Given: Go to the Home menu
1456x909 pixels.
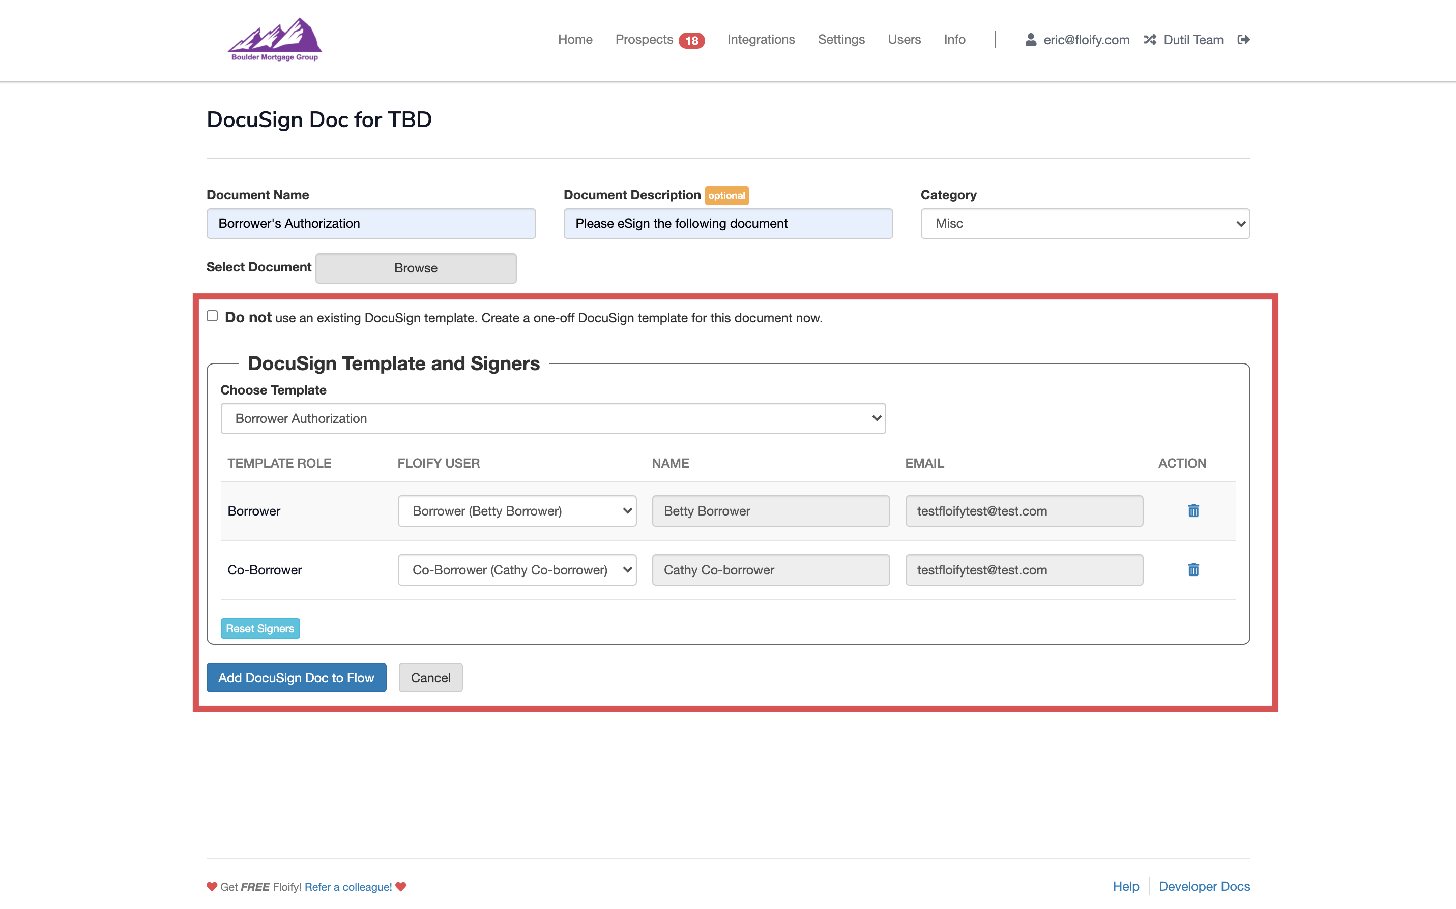Looking at the screenshot, I should pyautogui.click(x=575, y=40).
